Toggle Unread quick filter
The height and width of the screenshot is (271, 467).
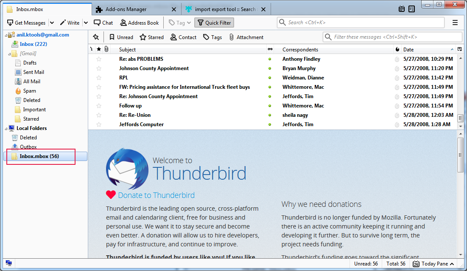[x=121, y=37]
